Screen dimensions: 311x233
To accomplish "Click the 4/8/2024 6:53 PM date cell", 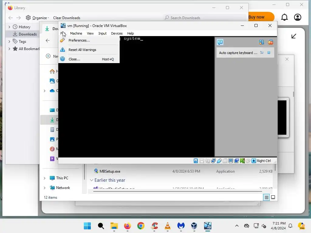I will click(186, 171).
